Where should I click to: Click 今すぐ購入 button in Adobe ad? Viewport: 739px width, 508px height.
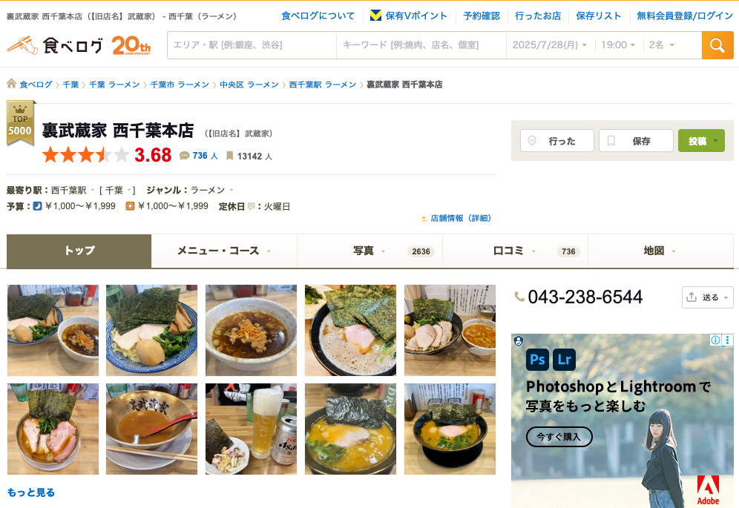point(559,437)
